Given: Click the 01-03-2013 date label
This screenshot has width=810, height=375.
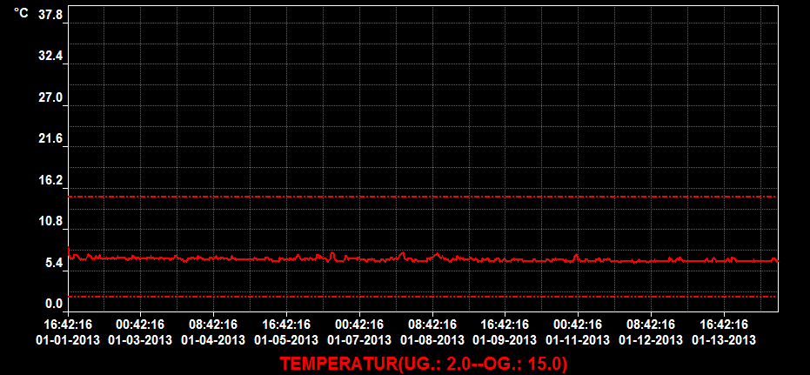Looking at the screenshot, I should (x=140, y=340).
